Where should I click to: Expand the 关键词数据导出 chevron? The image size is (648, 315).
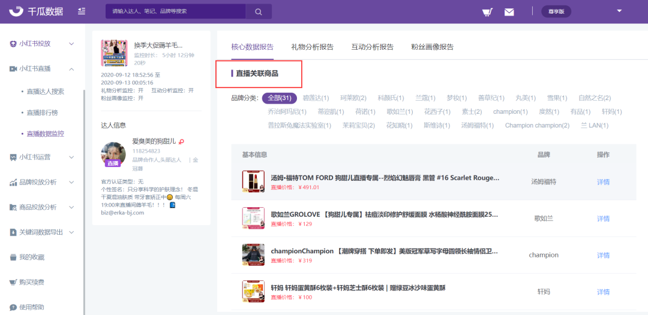coord(71,232)
